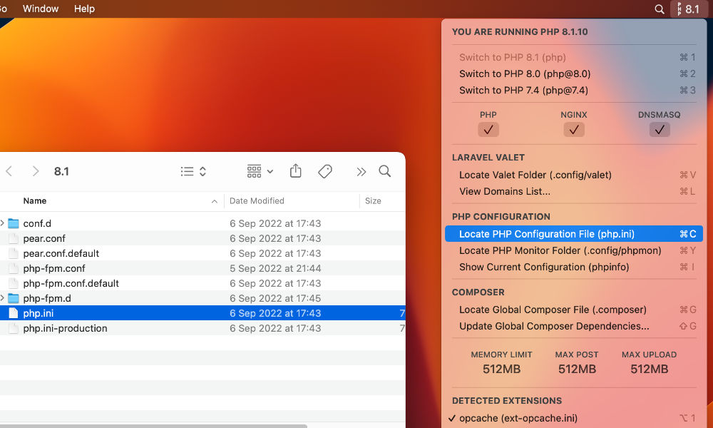This screenshot has width=713, height=428.
Task: Show more Finder toolbar items chevron
Action: [361, 171]
